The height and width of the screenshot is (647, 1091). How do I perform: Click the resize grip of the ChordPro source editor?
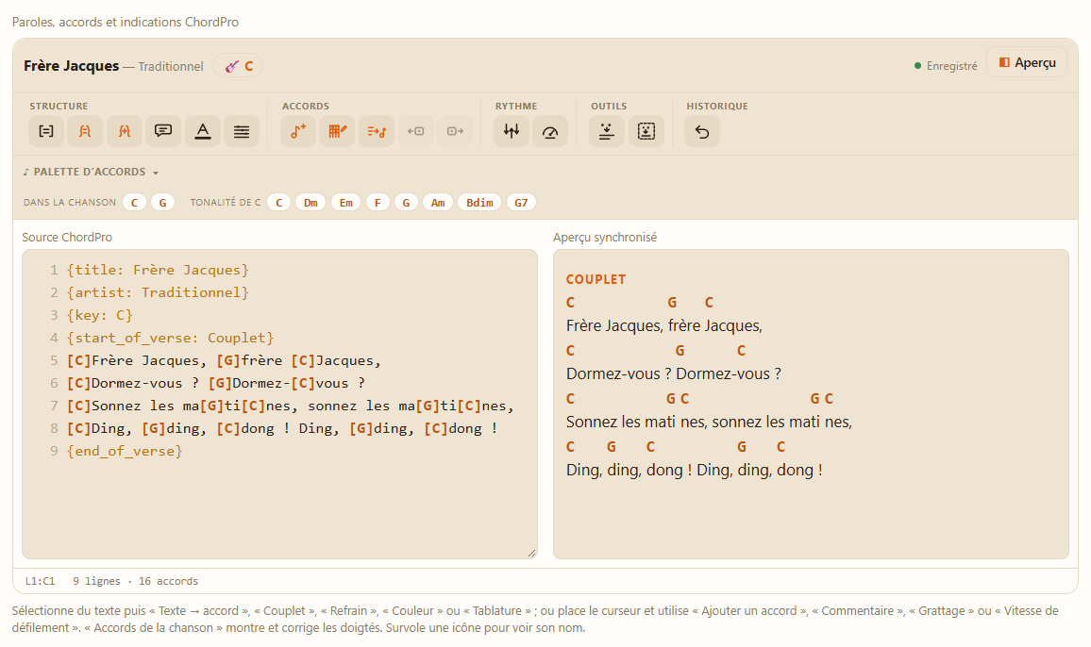point(531,553)
